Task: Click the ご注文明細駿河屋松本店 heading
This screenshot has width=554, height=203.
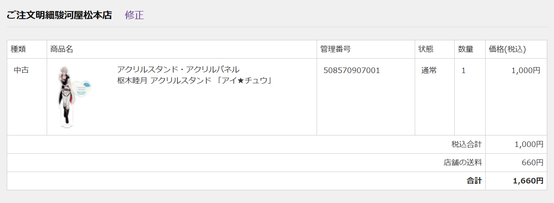Action: 59,15
